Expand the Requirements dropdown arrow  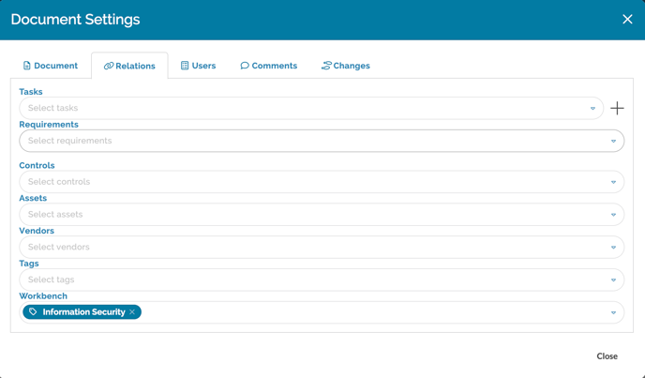(x=613, y=142)
